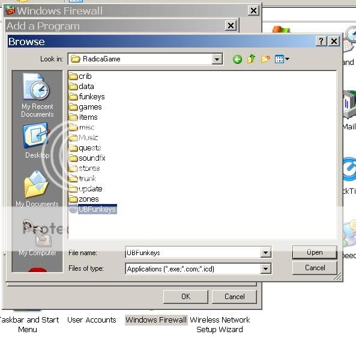Click OK in Add a Program
This screenshot has height=337, width=356.
pyautogui.click(x=186, y=297)
